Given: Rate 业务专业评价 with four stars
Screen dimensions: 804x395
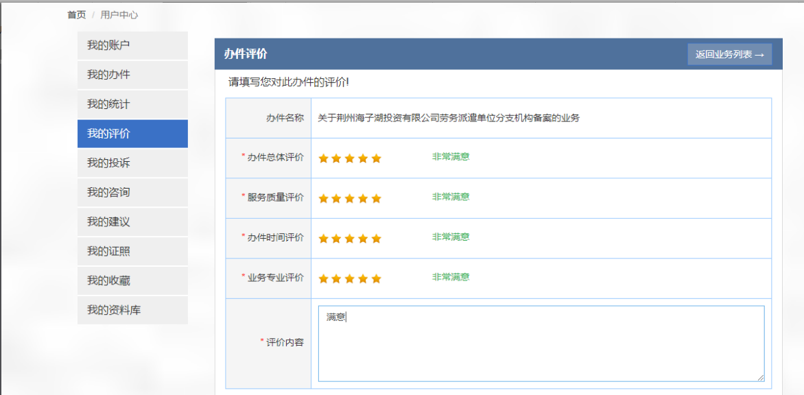Looking at the screenshot, I should (363, 279).
